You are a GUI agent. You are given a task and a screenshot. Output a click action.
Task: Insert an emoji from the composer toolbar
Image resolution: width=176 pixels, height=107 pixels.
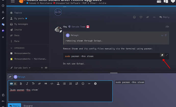[x=83, y=84]
